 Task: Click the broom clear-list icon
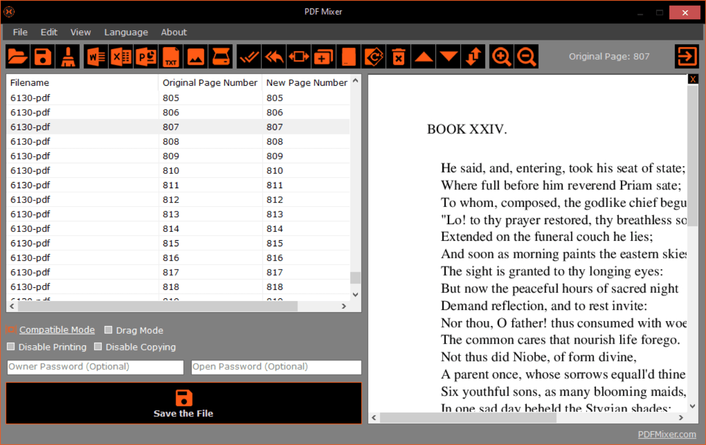click(x=68, y=56)
